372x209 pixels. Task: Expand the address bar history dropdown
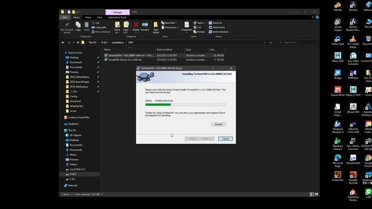coord(264,42)
